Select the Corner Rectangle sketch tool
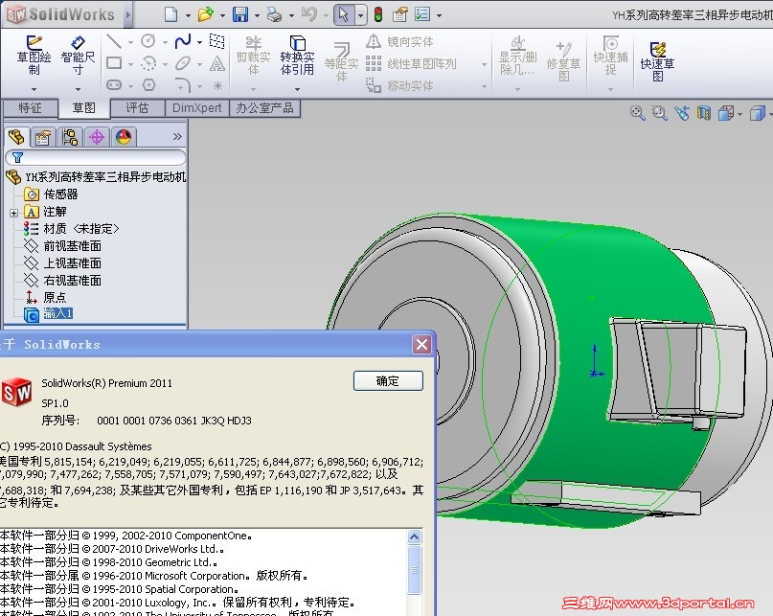The image size is (773, 616). (x=114, y=63)
